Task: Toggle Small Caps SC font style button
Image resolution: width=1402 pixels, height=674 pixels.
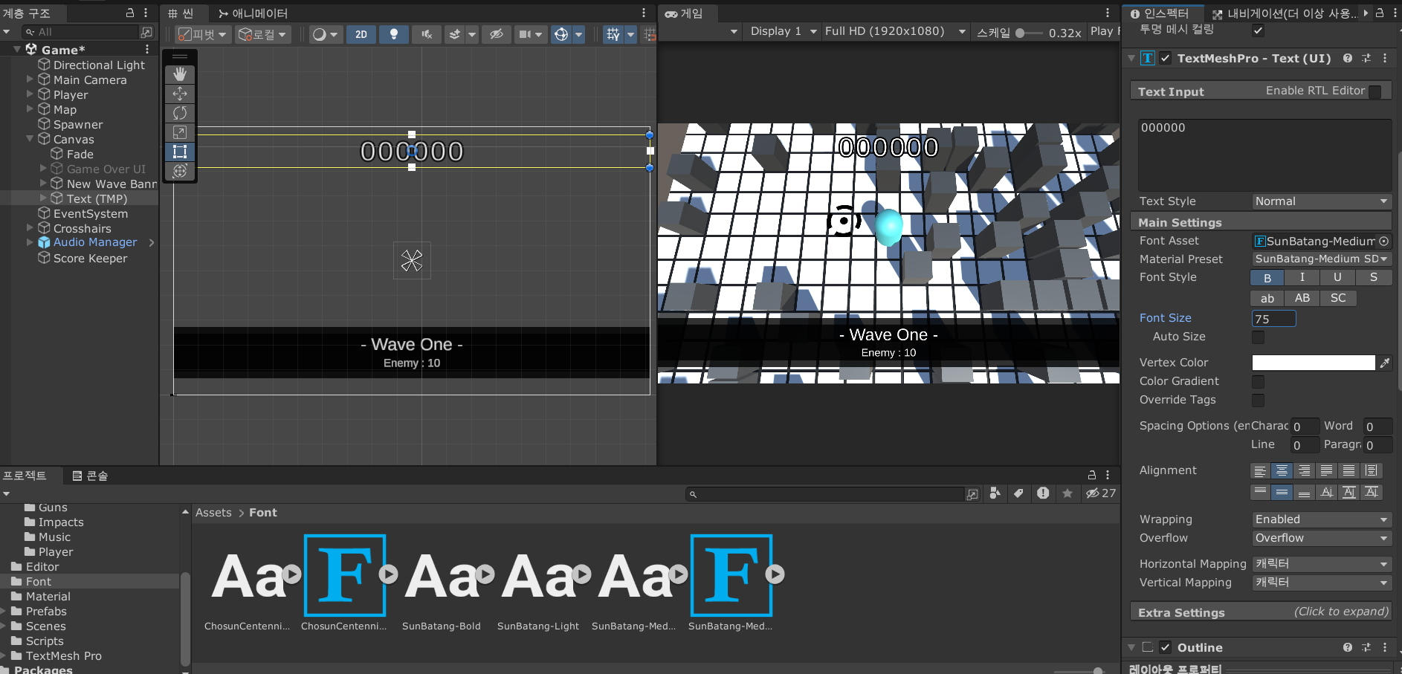Action: (1338, 298)
